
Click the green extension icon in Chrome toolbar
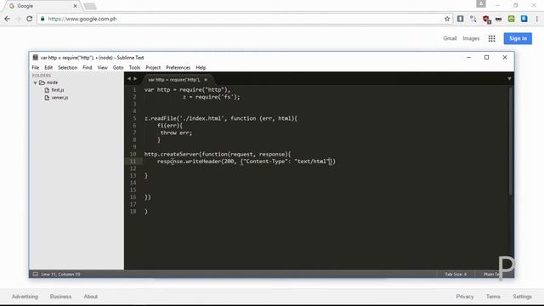point(511,19)
